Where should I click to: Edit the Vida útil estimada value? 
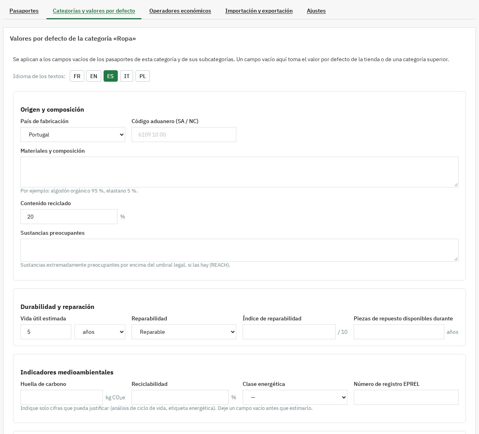(46, 332)
